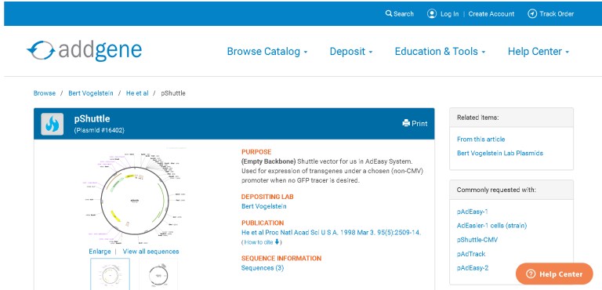Viewport: 602px width, 290px height.
Task: Click the Sequences (3) link
Action: [263, 268]
